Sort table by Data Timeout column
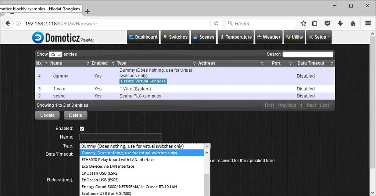Image resolution: width=376 pixels, height=196 pixels. pos(314,63)
